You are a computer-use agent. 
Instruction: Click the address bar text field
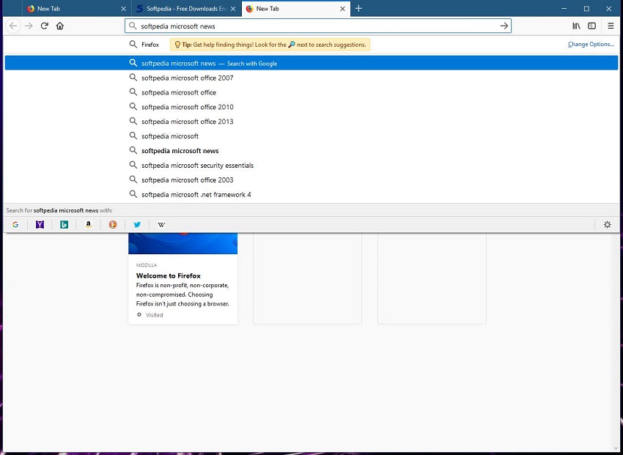pos(315,26)
